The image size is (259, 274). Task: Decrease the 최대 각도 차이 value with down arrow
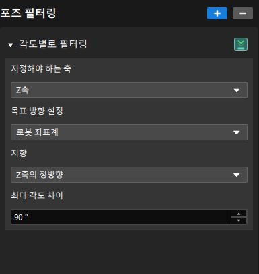point(239,220)
